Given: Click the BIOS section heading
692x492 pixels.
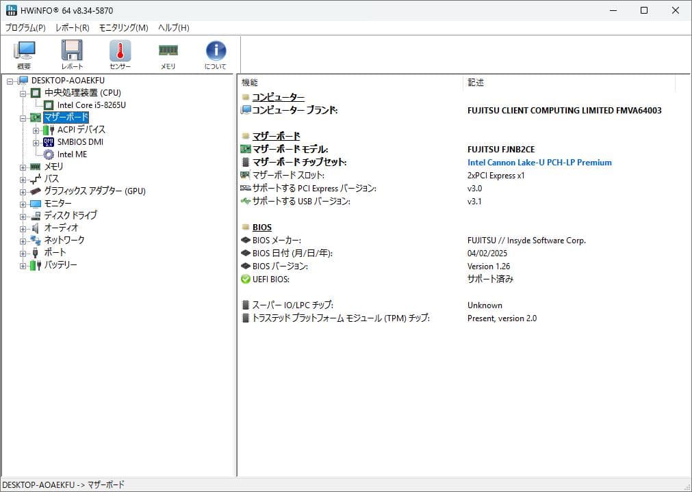Looking at the screenshot, I should [261, 228].
